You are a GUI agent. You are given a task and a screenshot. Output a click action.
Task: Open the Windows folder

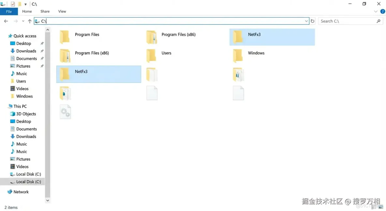click(x=256, y=53)
